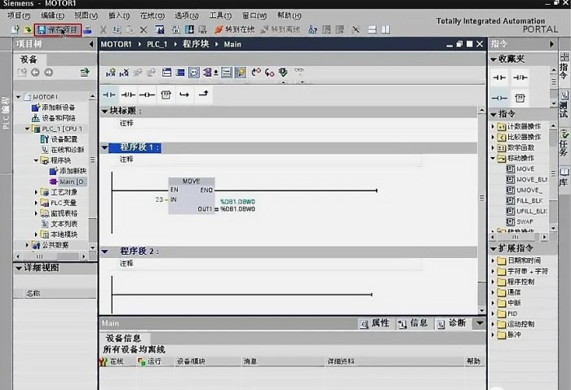Insert an open branch from toolbar

(184, 94)
